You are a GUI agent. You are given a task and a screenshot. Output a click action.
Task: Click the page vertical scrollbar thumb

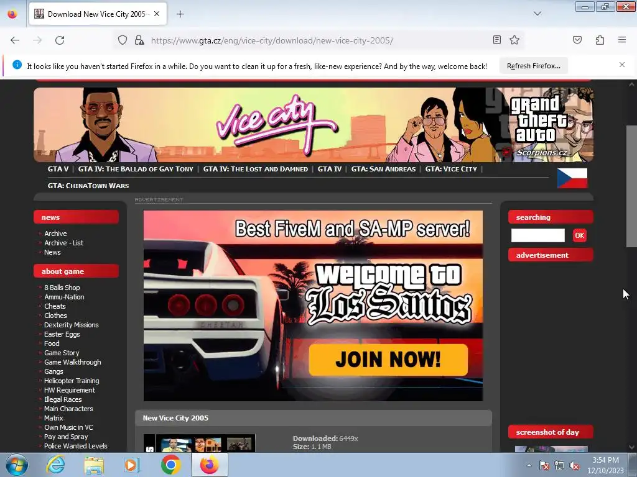point(631,186)
